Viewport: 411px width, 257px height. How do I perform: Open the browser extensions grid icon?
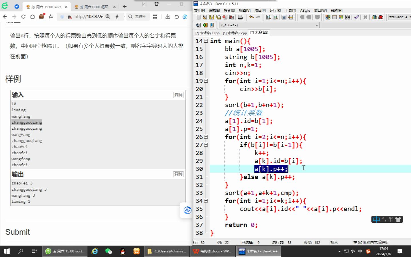[x=155, y=17]
